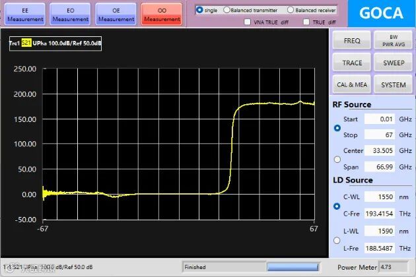Edit the L-WL wavelength field 1590
Image resolution: width=416 pixels, height=277 pixels.
point(380,231)
